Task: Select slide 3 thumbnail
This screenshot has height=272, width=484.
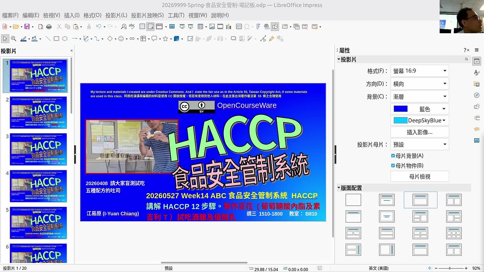Action: click(x=38, y=149)
